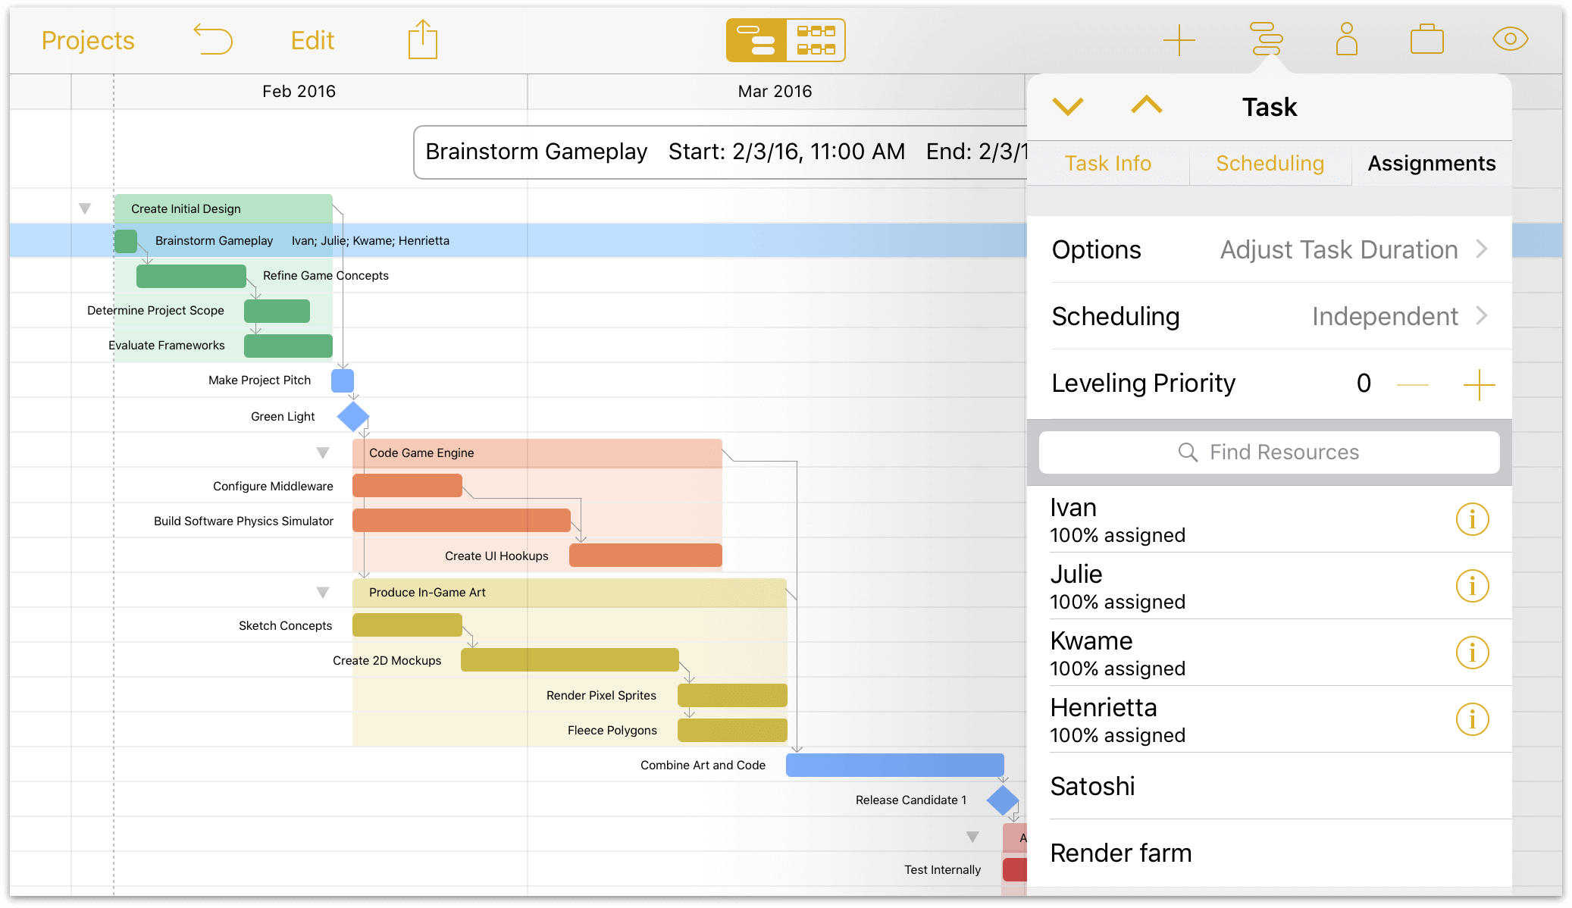The width and height of the screenshot is (1572, 908).
Task: Assign Satoshi to the task
Action: click(1270, 786)
